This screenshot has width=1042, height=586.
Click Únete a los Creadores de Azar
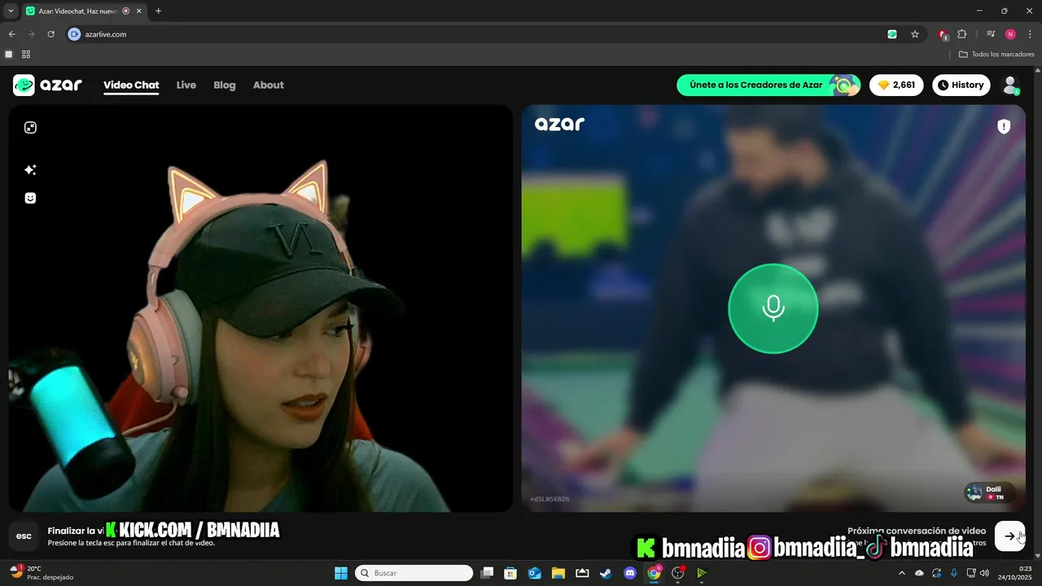tap(768, 85)
